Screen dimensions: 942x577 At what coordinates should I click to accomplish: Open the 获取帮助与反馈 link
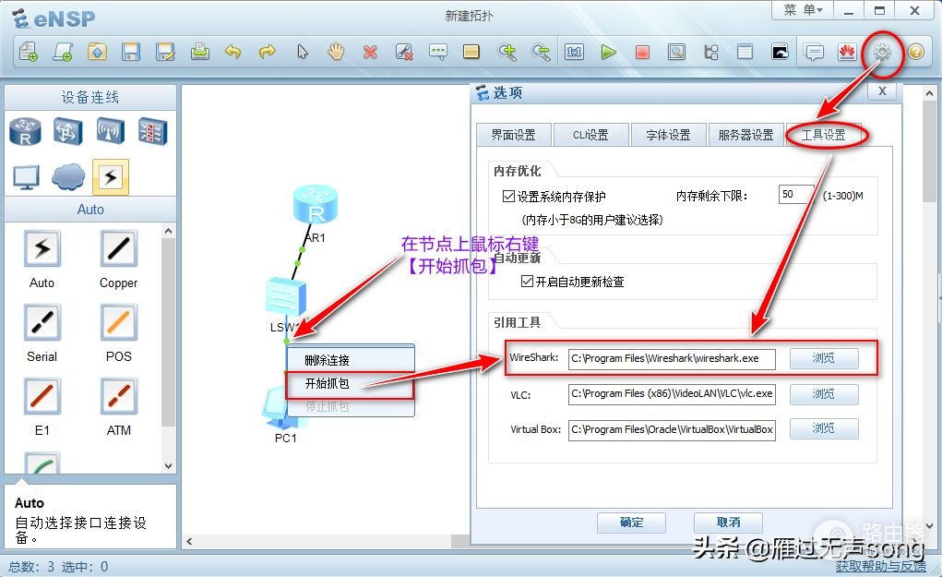(x=881, y=566)
